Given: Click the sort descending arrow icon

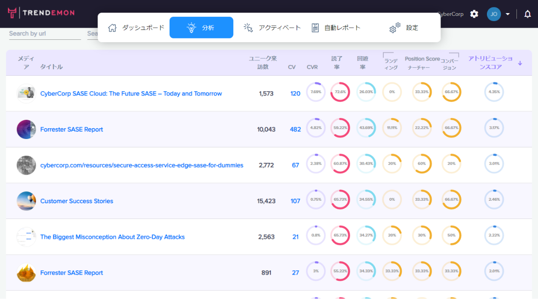Looking at the screenshot, I should [520, 63].
